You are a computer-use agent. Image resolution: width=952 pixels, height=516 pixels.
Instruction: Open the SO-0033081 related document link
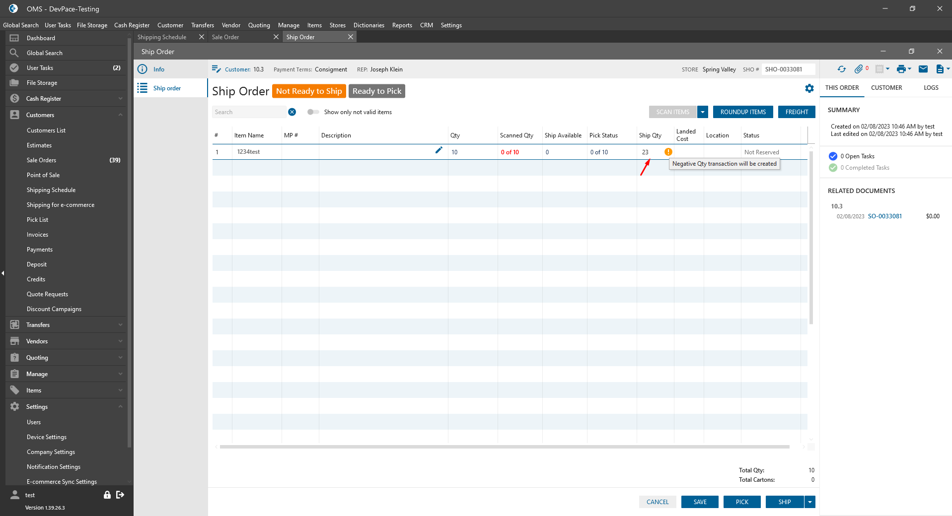[884, 216]
